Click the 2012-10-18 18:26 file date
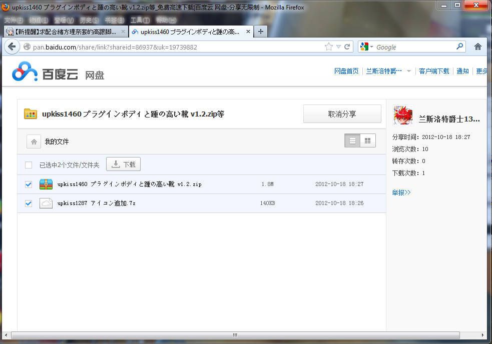The height and width of the screenshot is (344, 492). pos(339,203)
